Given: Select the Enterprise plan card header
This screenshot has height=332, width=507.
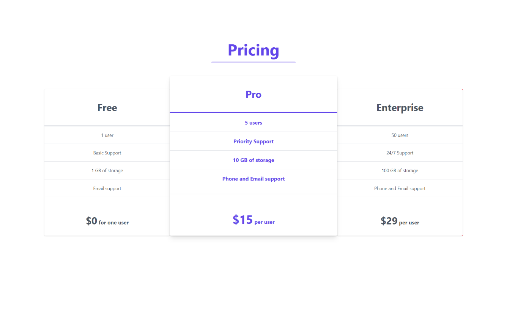Looking at the screenshot, I should pyautogui.click(x=400, y=108).
